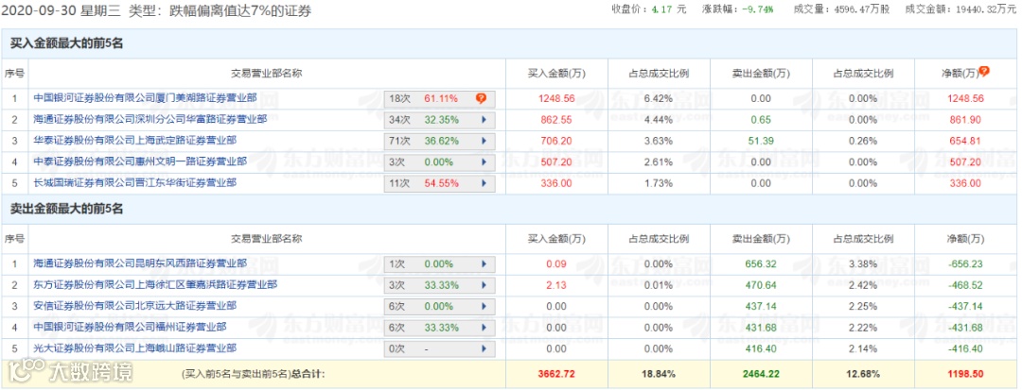Select sell amount 0.65 cell
The width and height of the screenshot is (1022, 390).
761,120
